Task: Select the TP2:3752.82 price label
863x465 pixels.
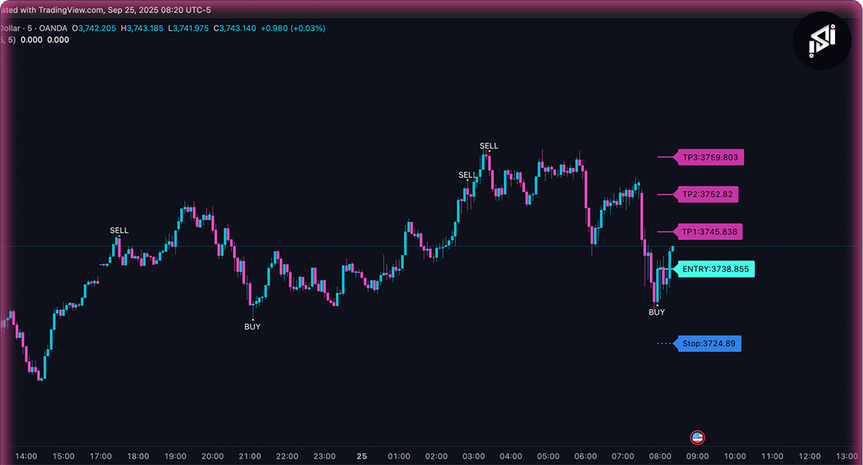Action: (707, 194)
